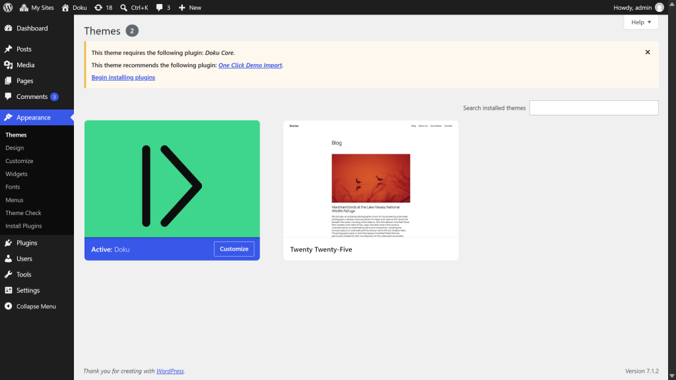The image size is (676, 380).
Task: Open the Fonts submenu item
Action: click(13, 187)
